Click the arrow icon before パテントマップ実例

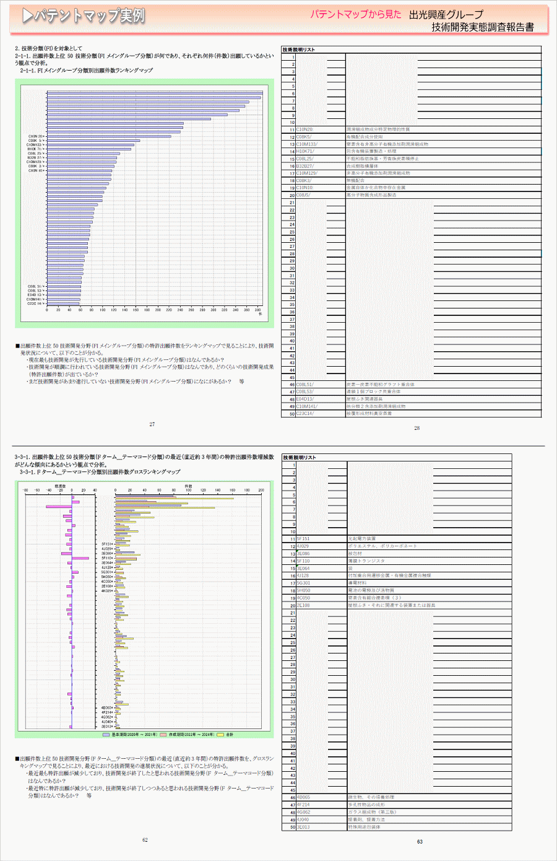point(28,16)
